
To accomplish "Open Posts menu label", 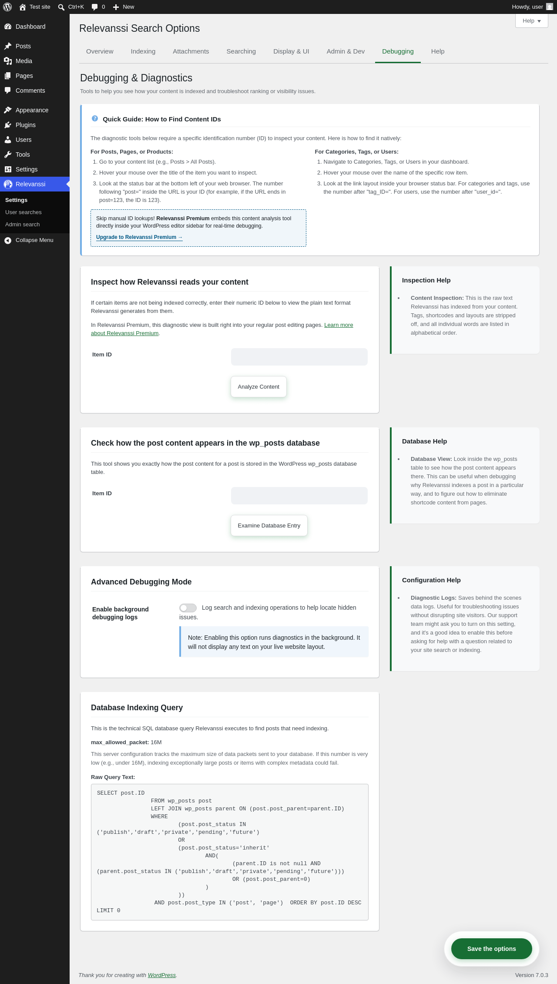I will (x=23, y=46).
